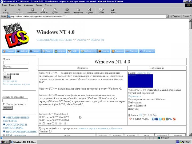Open the History (Журнал) toolbar button
The width and height of the screenshot is (192, 144).
89,11
